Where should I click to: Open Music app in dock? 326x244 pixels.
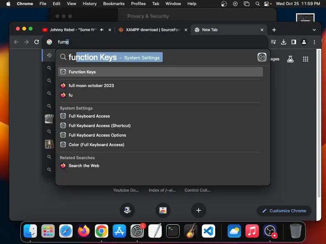[x=252, y=231]
